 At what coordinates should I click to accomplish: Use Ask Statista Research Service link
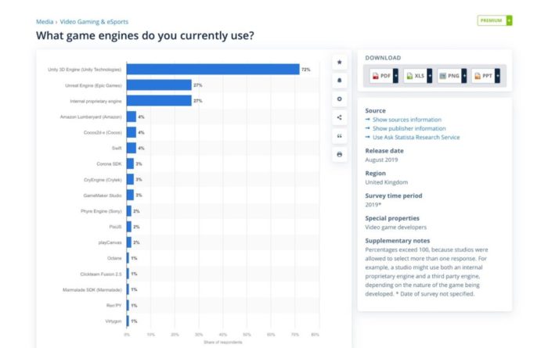click(x=416, y=138)
